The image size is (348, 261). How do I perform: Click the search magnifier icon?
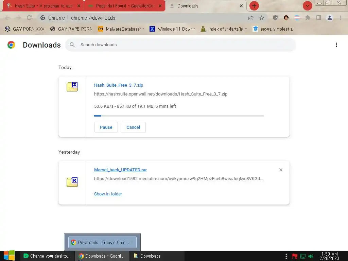pyautogui.click(x=72, y=45)
